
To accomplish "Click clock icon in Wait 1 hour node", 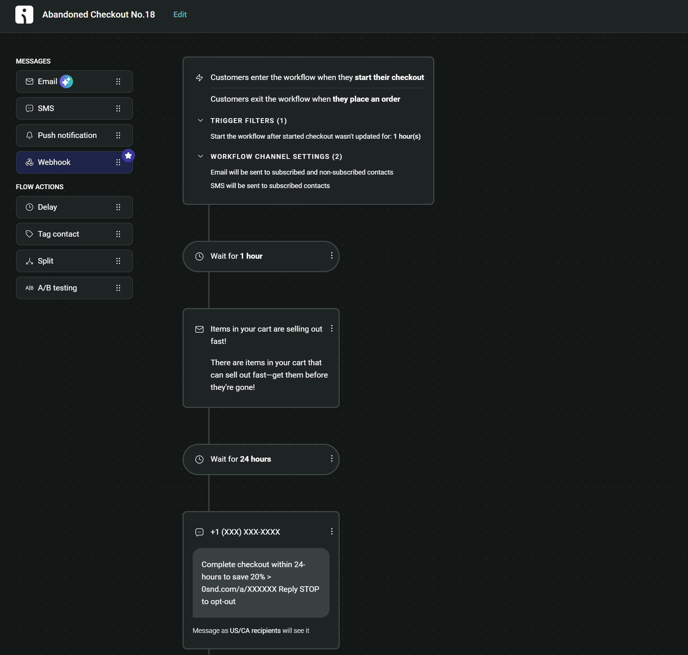I will pyautogui.click(x=199, y=256).
